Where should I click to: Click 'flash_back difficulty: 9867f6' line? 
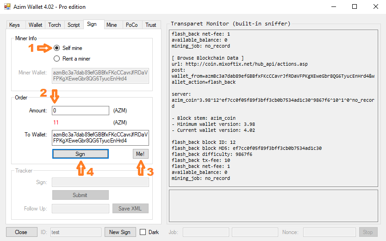click(212, 154)
